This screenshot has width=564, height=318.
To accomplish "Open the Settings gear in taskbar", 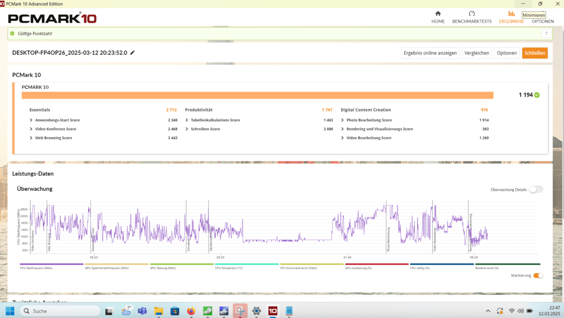I will pos(256,311).
